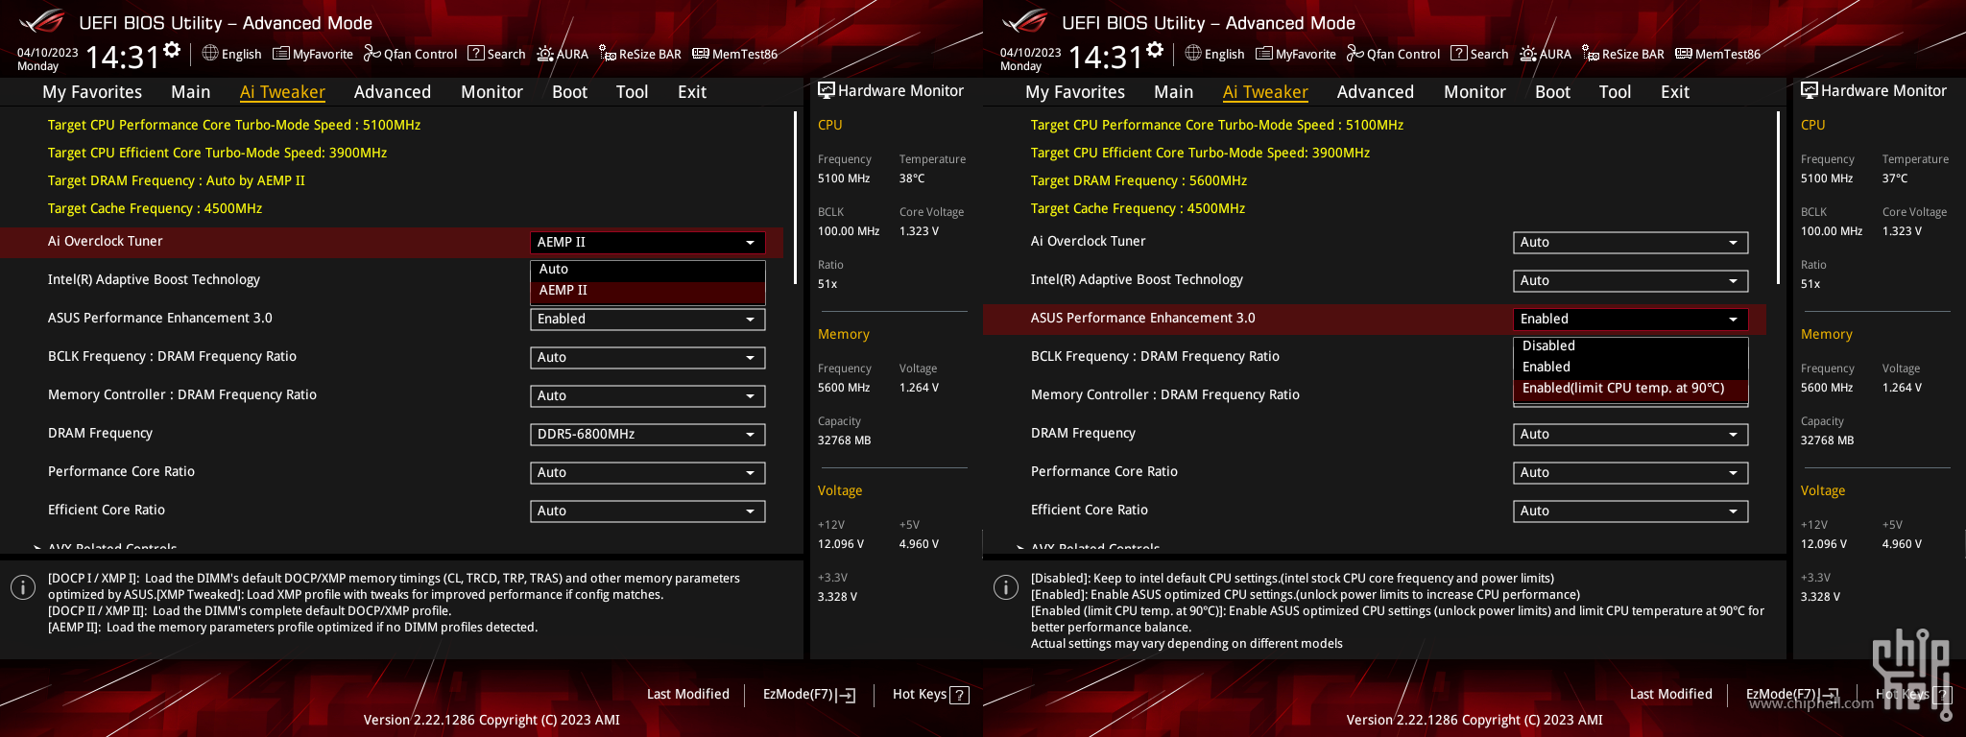Click left screen settings list scrollbar
1966x737 pixels.
pyautogui.click(x=795, y=197)
